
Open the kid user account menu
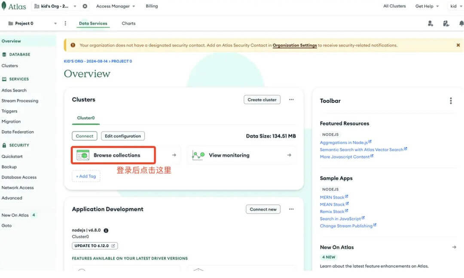[x=456, y=6]
